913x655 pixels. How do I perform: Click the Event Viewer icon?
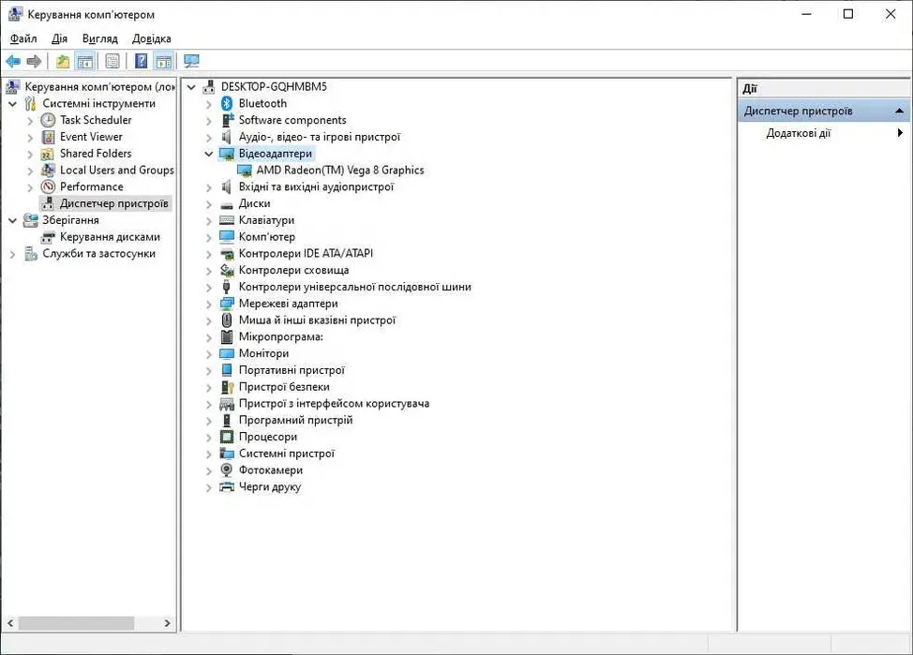click(x=49, y=138)
